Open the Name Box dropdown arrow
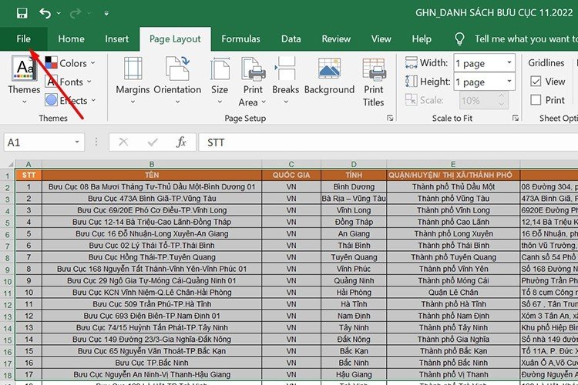578x385 pixels. [77, 142]
